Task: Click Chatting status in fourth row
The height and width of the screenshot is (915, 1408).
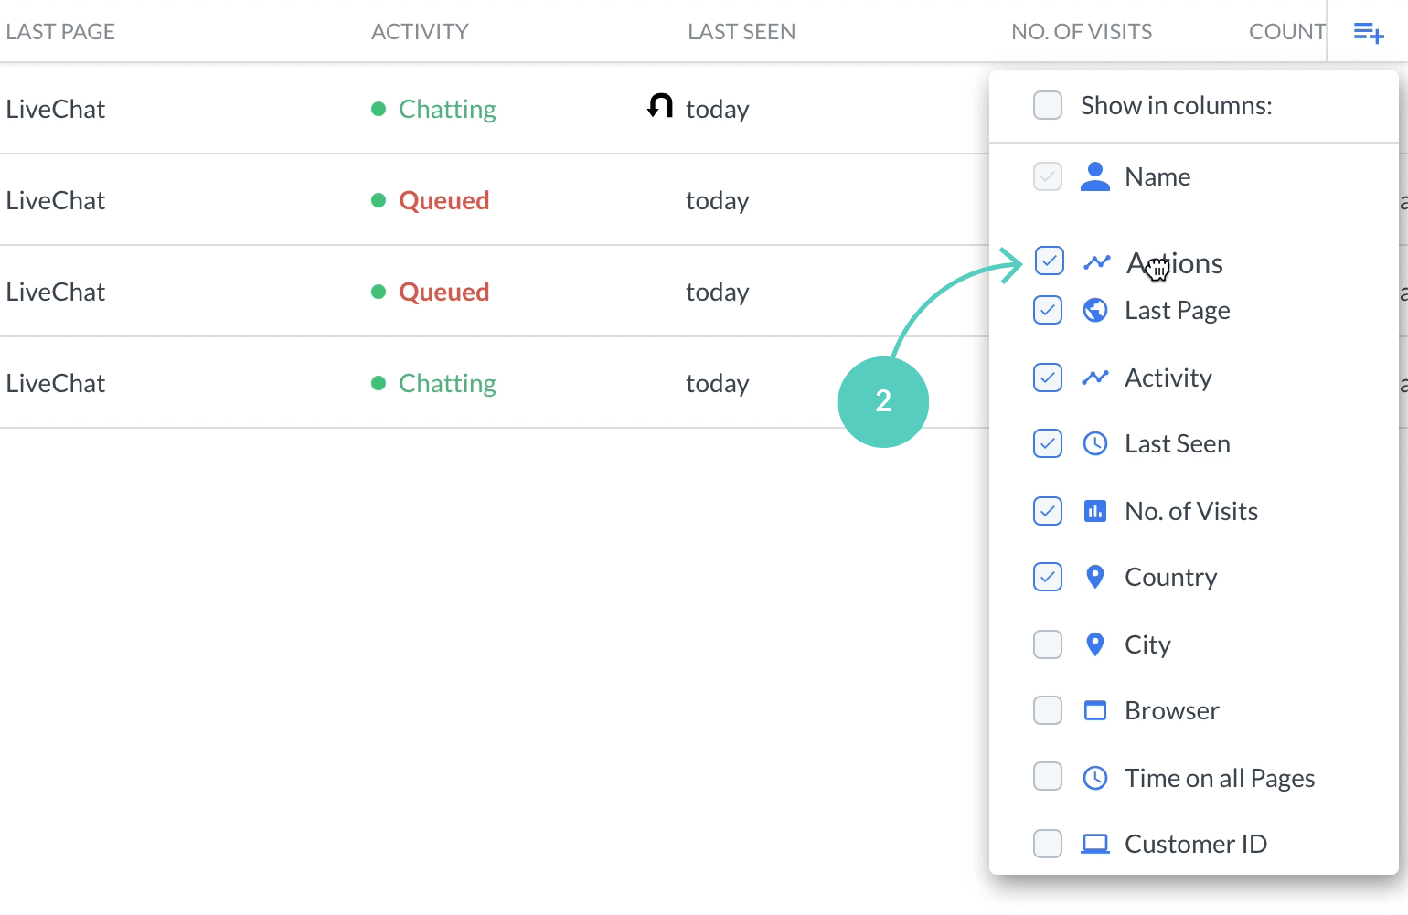Action: point(447,384)
